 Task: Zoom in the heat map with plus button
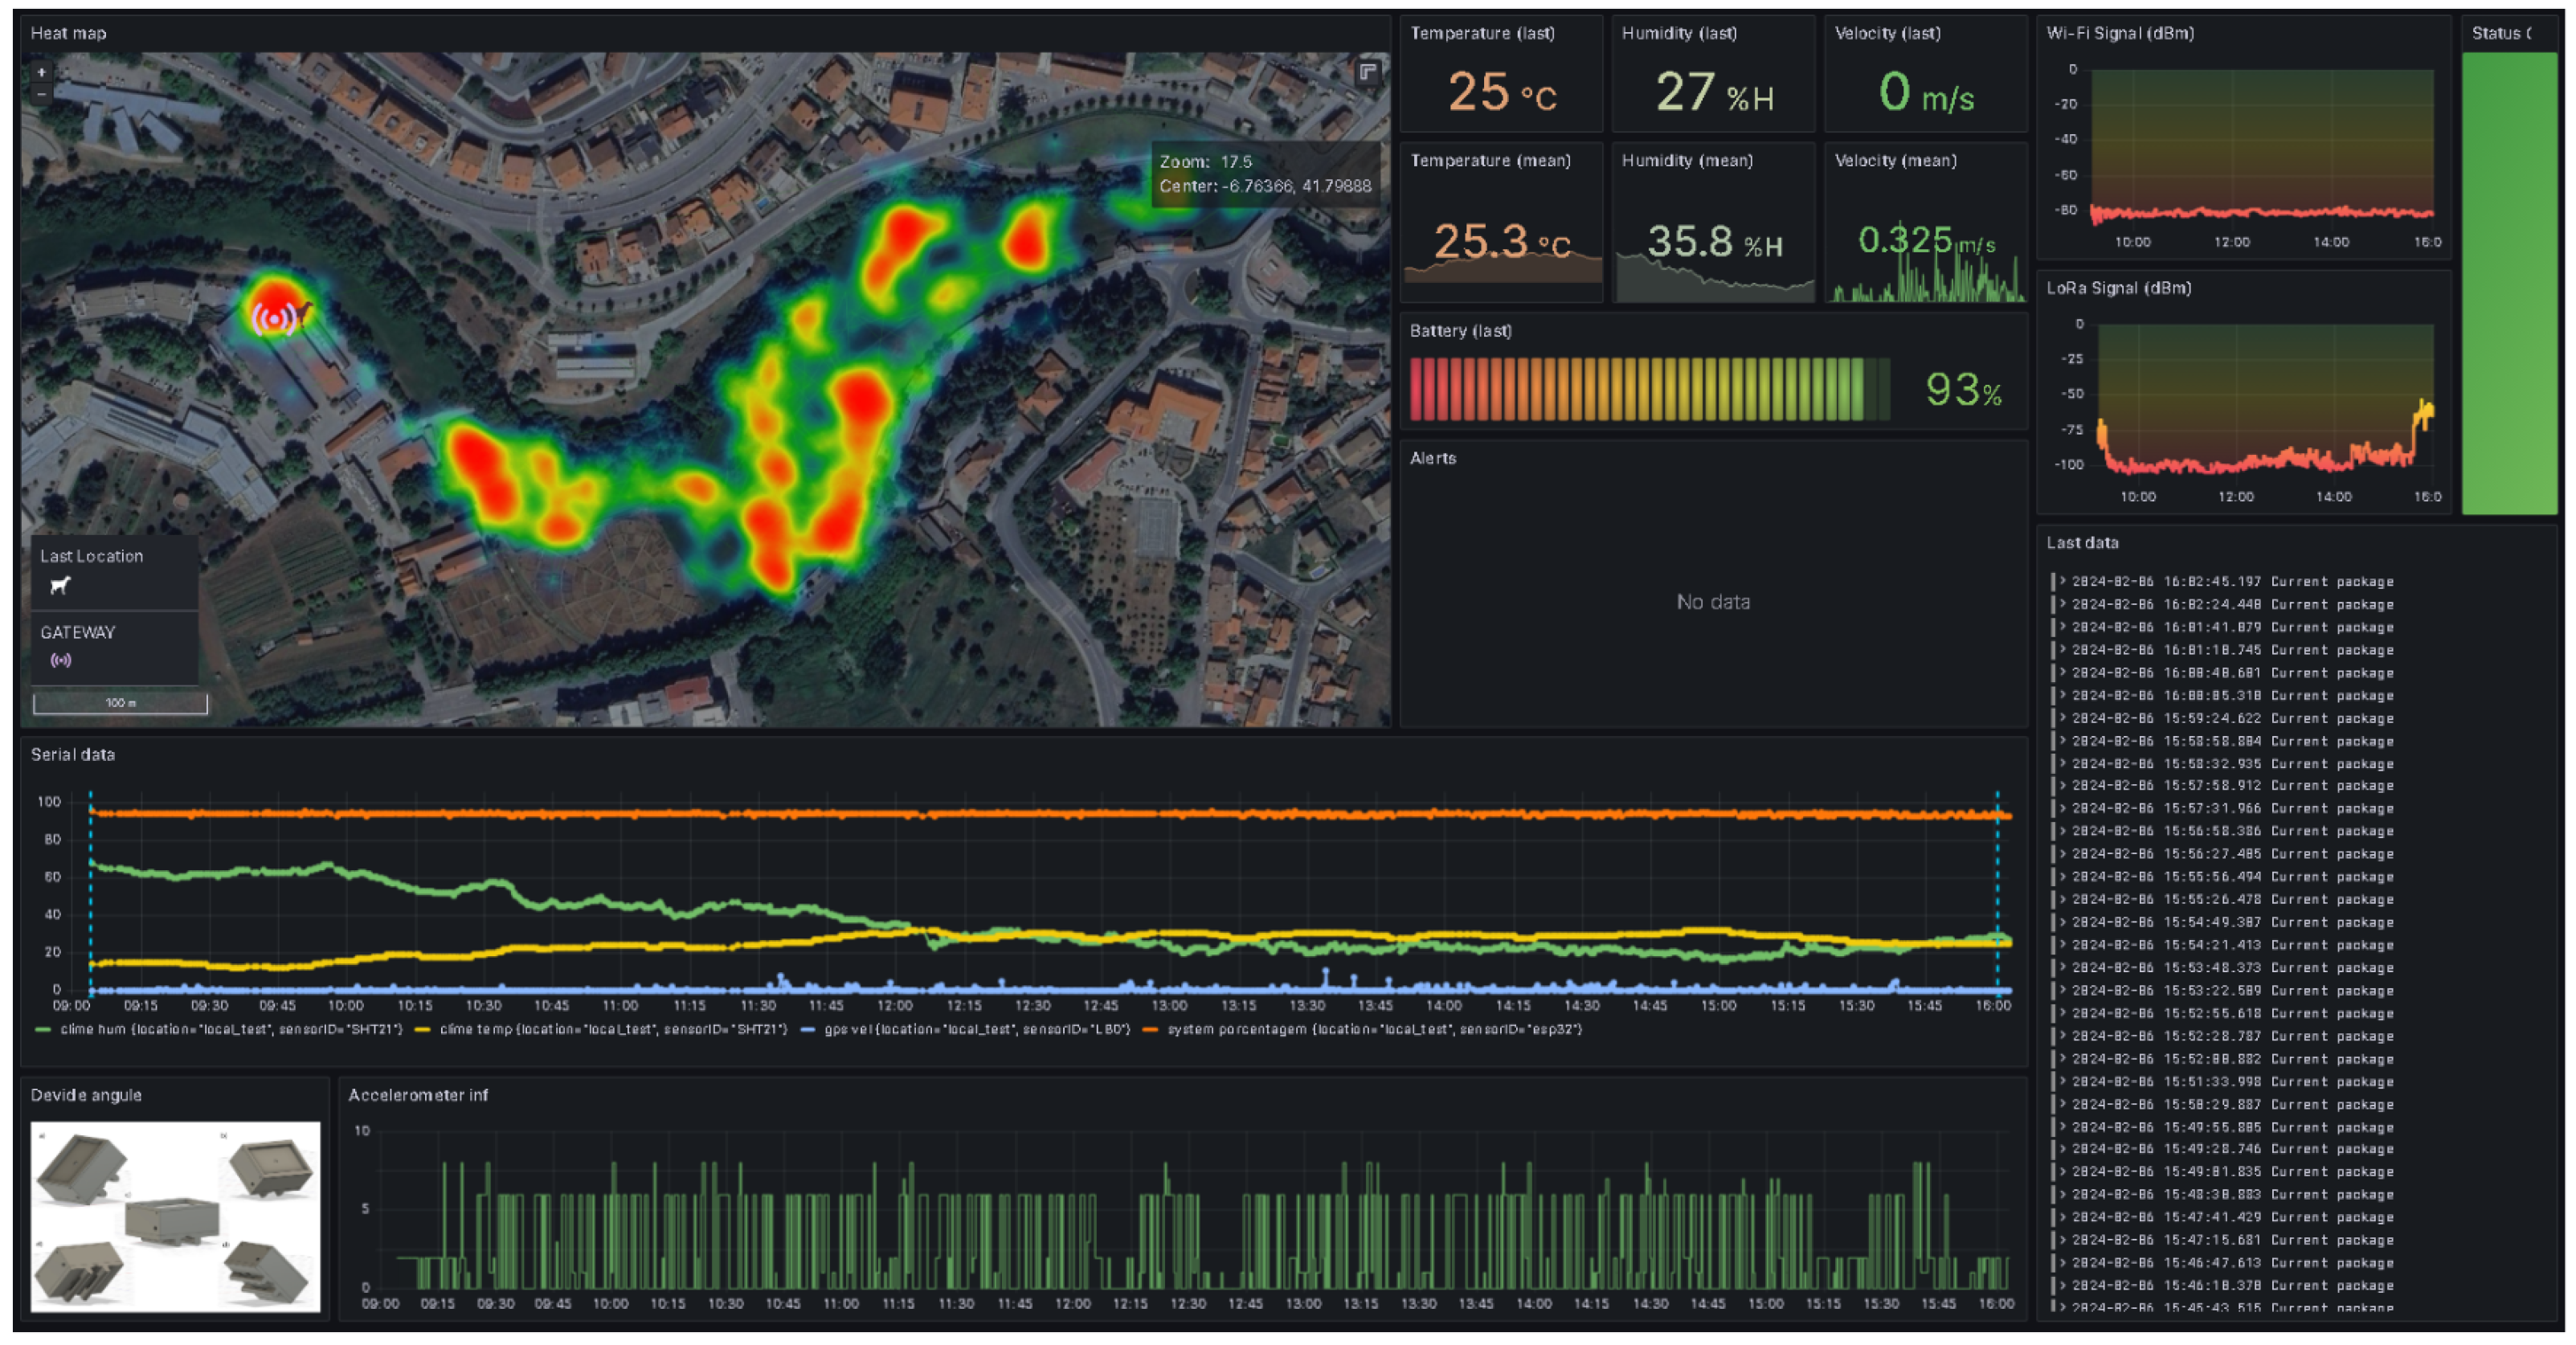point(41,73)
